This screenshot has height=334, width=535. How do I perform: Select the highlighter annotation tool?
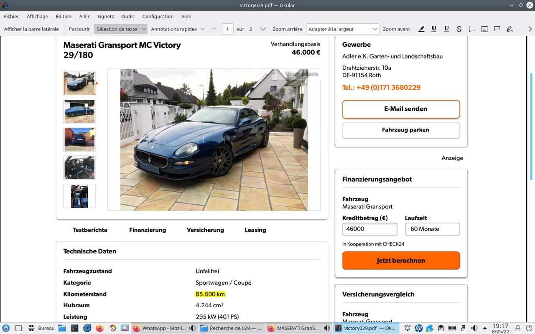click(421, 29)
